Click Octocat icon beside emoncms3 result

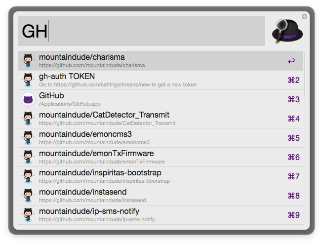pos(28,138)
